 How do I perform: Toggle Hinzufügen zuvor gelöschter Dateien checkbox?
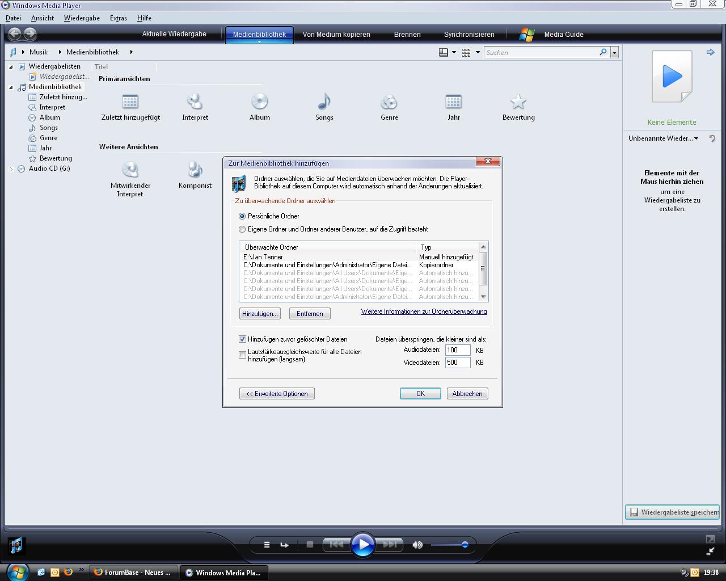tap(242, 339)
